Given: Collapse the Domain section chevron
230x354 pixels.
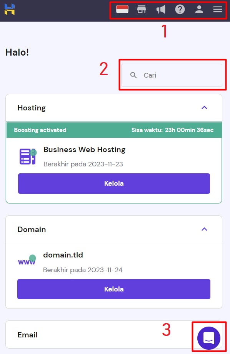Looking at the screenshot, I should point(204,229).
